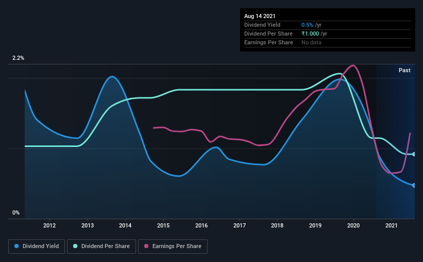The height and width of the screenshot is (262, 423).
Task: Select the 2018 year axis label
Action: click(277, 225)
